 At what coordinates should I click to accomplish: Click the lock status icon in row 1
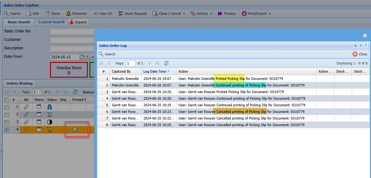(49, 107)
